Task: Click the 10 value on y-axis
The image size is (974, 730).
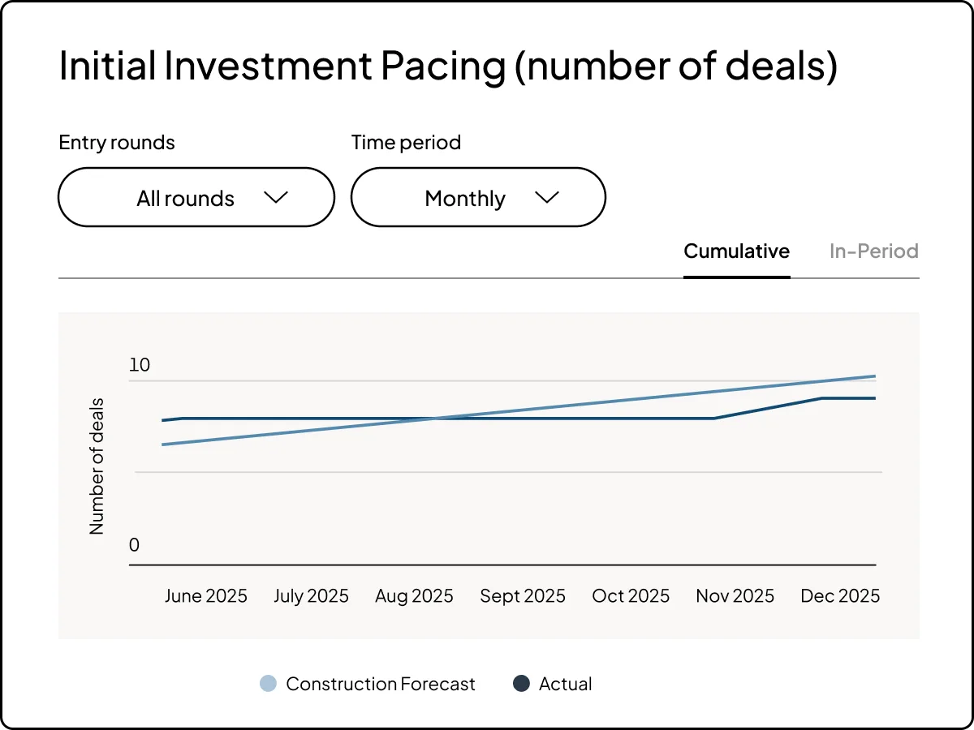Action: 140,365
